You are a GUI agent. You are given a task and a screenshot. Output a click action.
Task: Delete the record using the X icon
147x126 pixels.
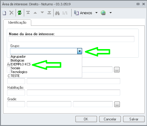(11, 13)
